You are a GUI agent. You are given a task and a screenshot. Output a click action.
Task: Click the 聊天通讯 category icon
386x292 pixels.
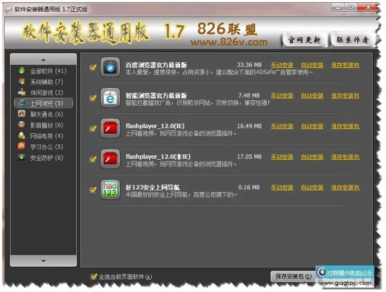22,114
